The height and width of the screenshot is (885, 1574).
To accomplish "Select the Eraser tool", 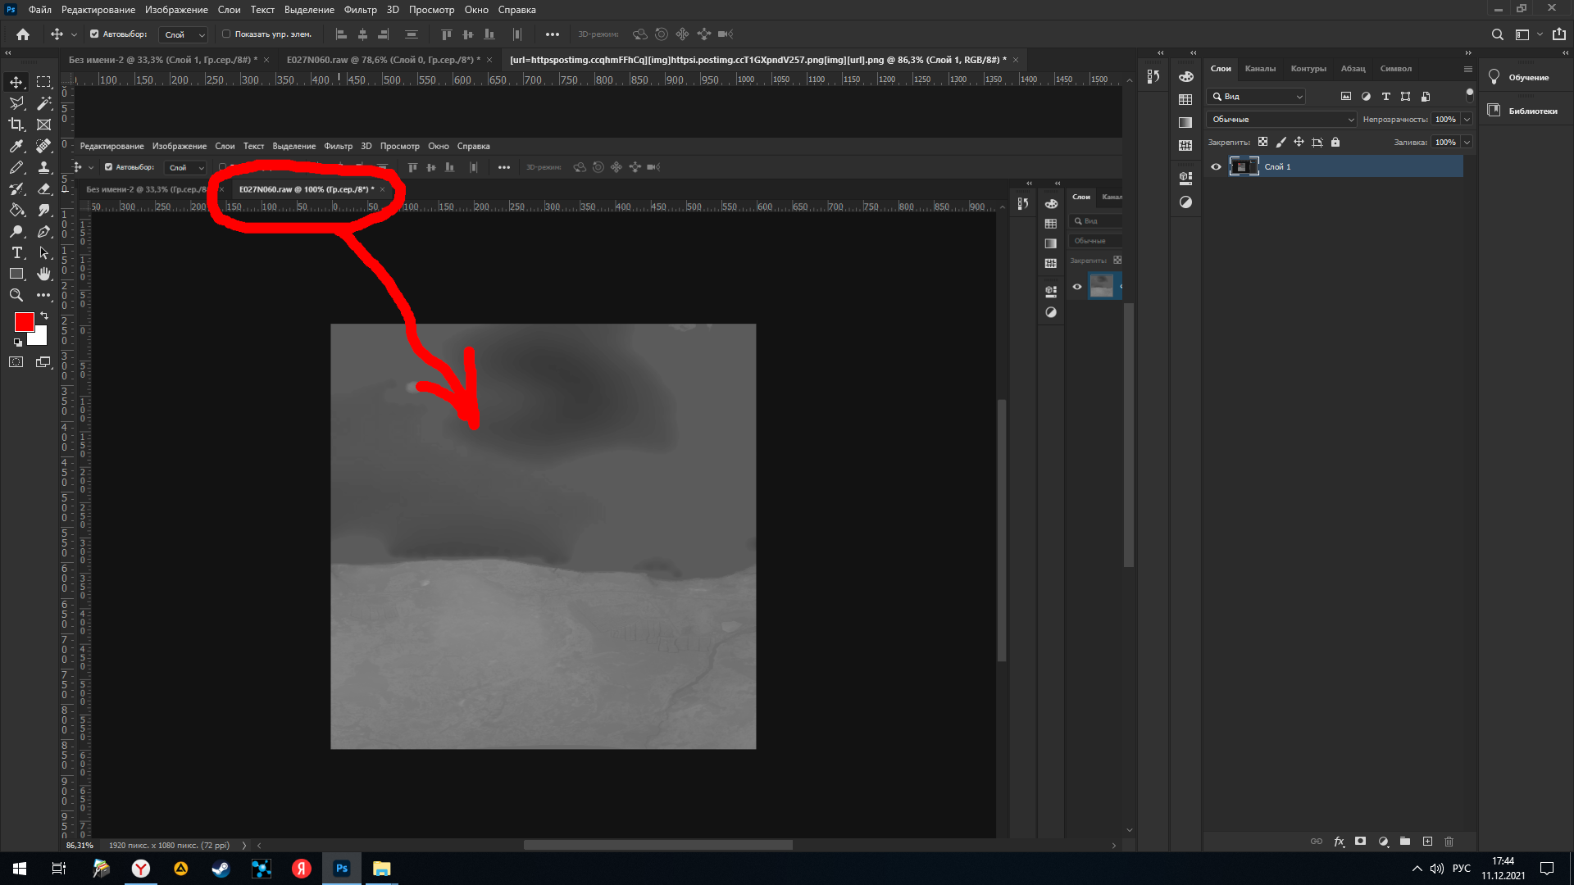I will [x=44, y=188].
